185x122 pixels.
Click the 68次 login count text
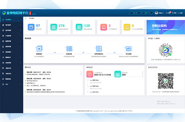click(x=124, y=75)
